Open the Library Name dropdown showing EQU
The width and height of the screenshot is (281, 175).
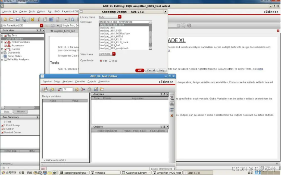(x=120, y=17)
